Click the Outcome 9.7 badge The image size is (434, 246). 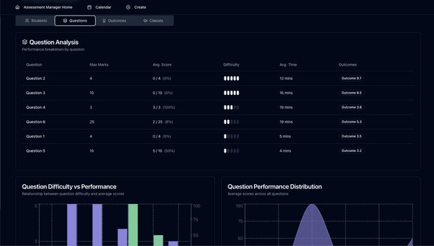coord(351,79)
